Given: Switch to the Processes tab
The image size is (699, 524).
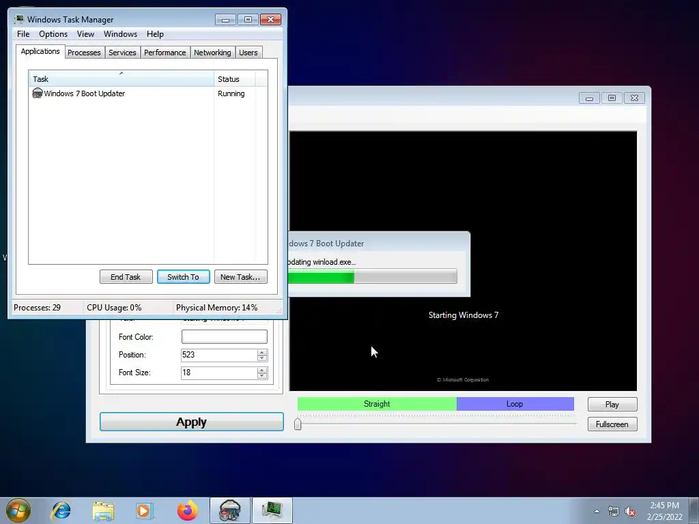Looking at the screenshot, I should pyautogui.click(x=84, y=53).
